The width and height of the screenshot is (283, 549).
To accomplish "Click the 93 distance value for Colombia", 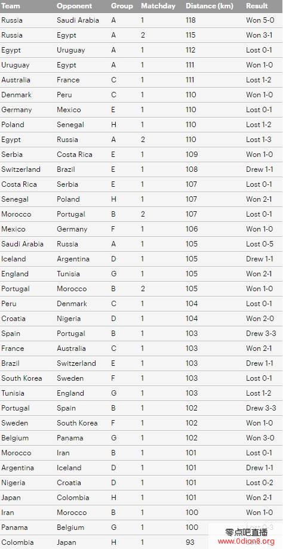I will pyautogui.click(x=191, y=542).
